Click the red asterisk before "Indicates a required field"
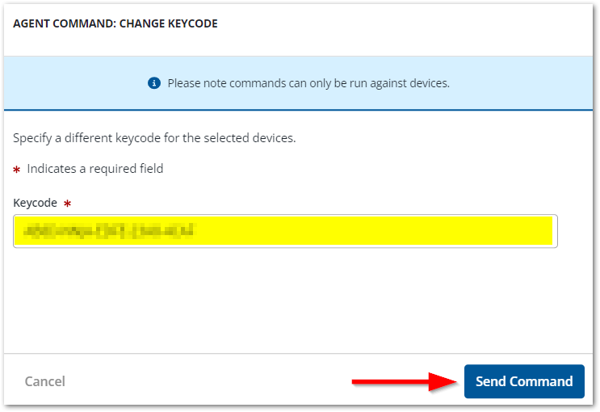 (x=17, y=170)
